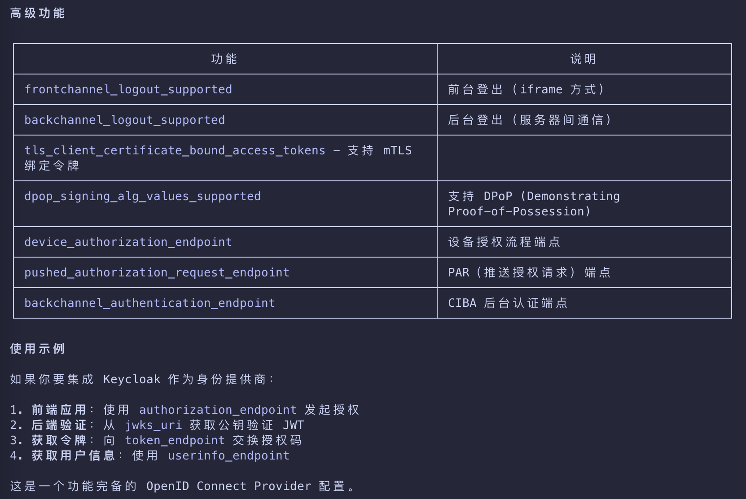Click the 功能 table column header
The image size is (746, 499).
tap(224, 59)
